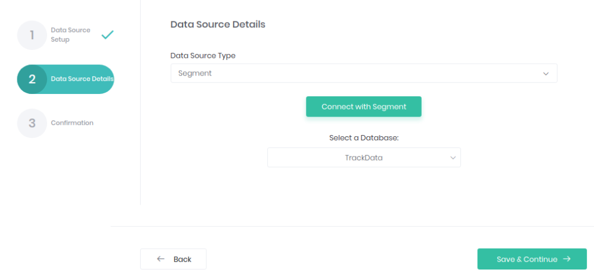Click the step 2 number circle
The image size is (594, 276).
[32, 79]
